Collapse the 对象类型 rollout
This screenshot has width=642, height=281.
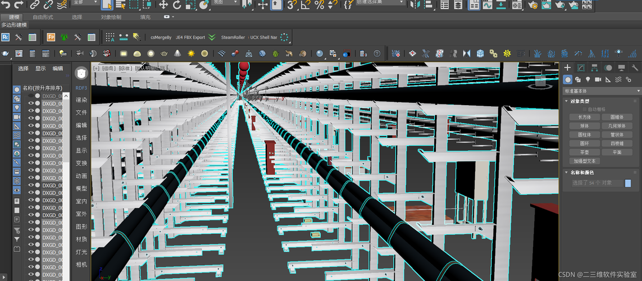(x=567, y=101)
